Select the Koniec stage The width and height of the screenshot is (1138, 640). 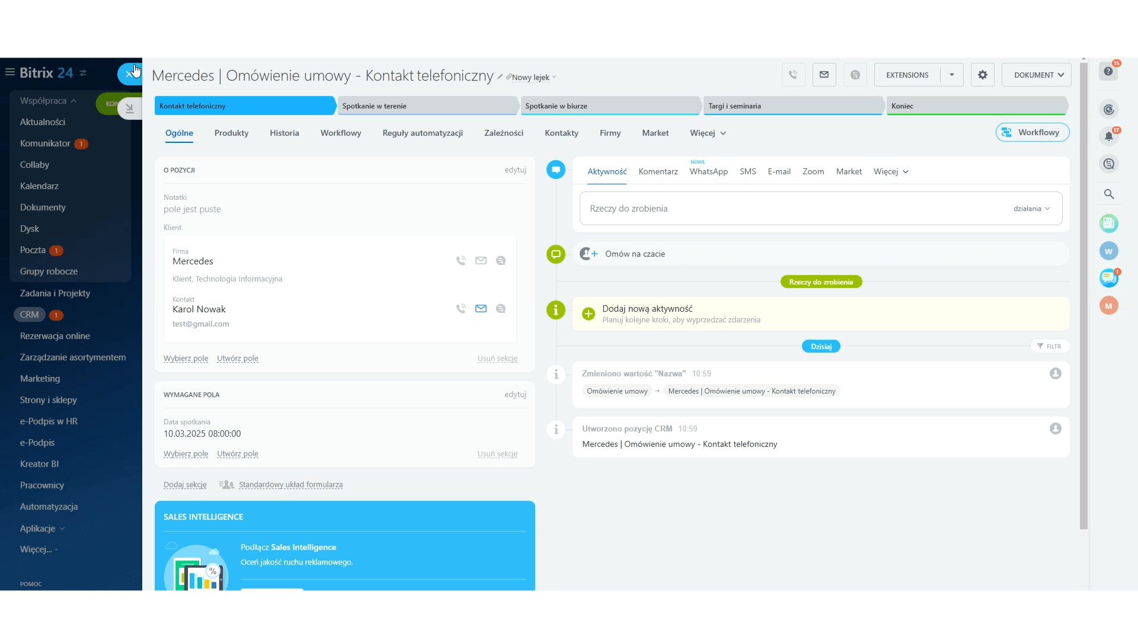click(977, 106)
